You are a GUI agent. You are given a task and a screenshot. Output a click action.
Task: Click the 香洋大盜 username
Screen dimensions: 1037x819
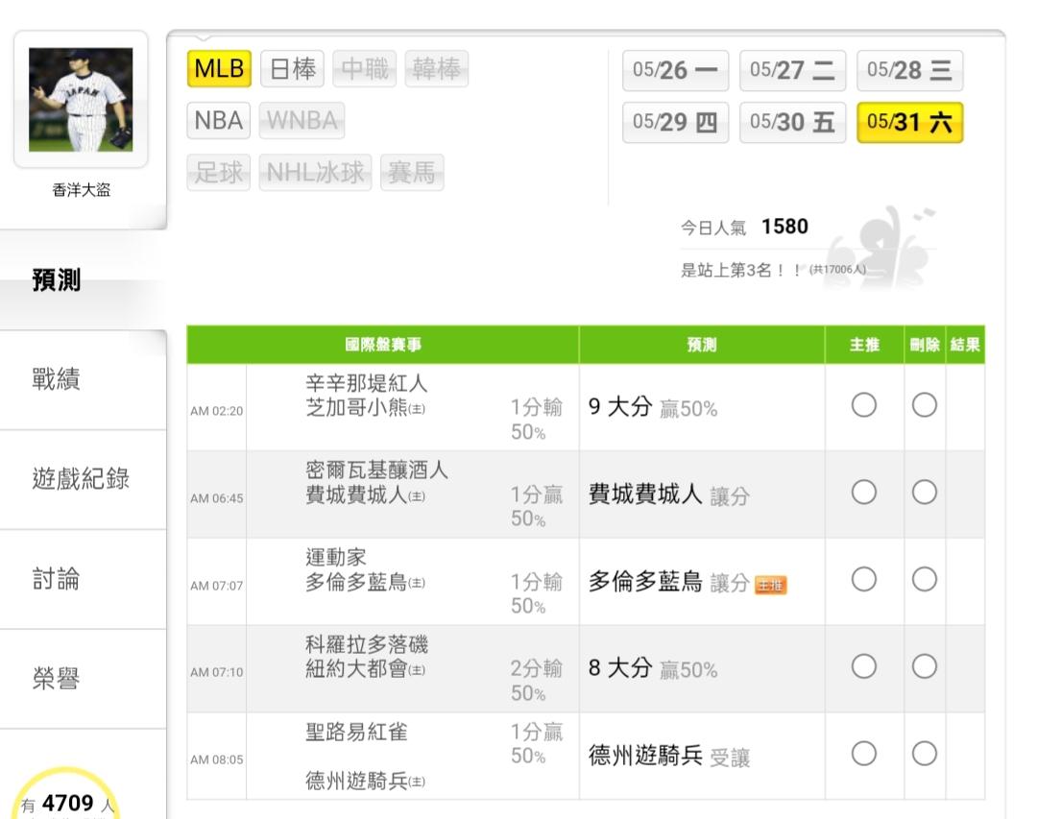(x=82, y=190)
